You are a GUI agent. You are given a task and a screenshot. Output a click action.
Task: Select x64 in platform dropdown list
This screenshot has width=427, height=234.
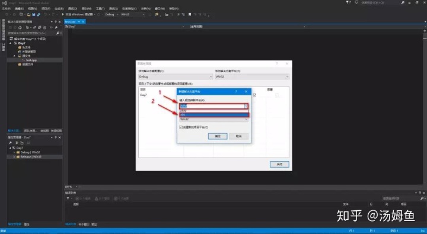click(x=213, y=115)
